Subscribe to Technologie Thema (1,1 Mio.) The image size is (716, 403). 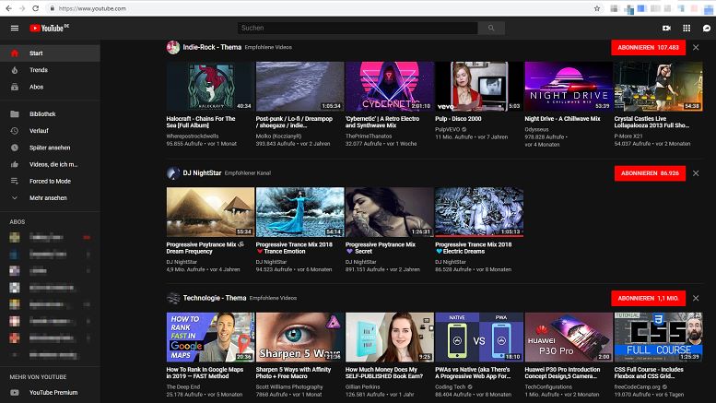(648, 299)
